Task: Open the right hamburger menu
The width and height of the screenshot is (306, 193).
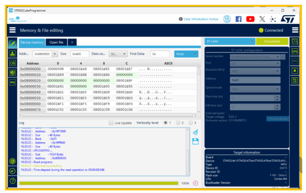Action: (x=295, y=30)
